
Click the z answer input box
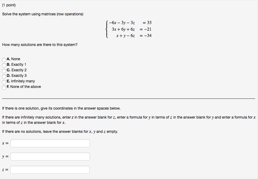(x=50, y=170)
